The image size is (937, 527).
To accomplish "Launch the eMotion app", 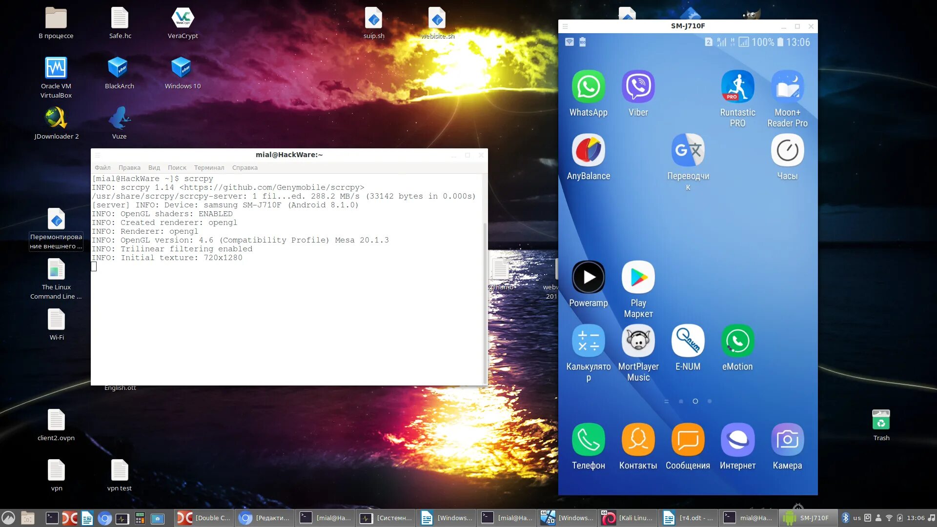I will [x=737, y=341].
